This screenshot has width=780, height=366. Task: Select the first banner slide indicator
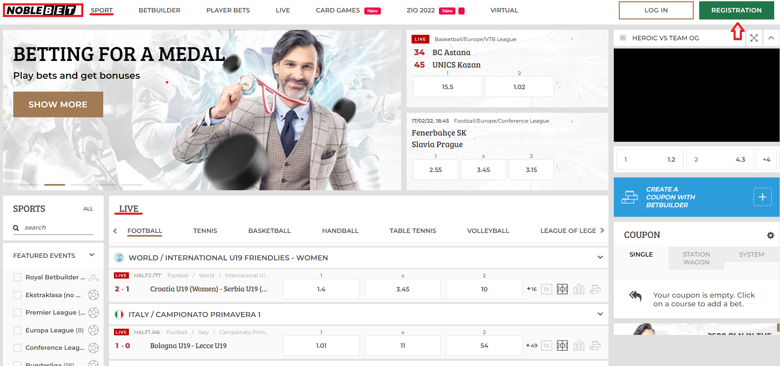29,184
